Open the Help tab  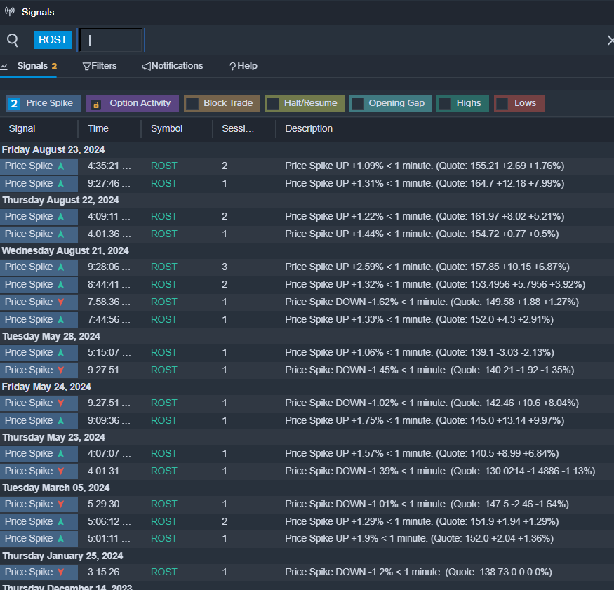coord(243,66)
